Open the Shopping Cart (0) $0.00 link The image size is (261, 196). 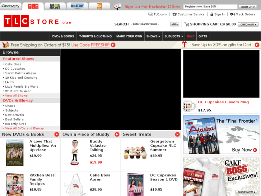coord(213,24)
